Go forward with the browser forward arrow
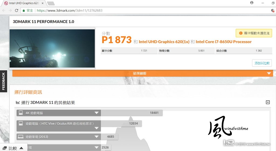Viewport: 276px width, 151px height. pos(10,10)
